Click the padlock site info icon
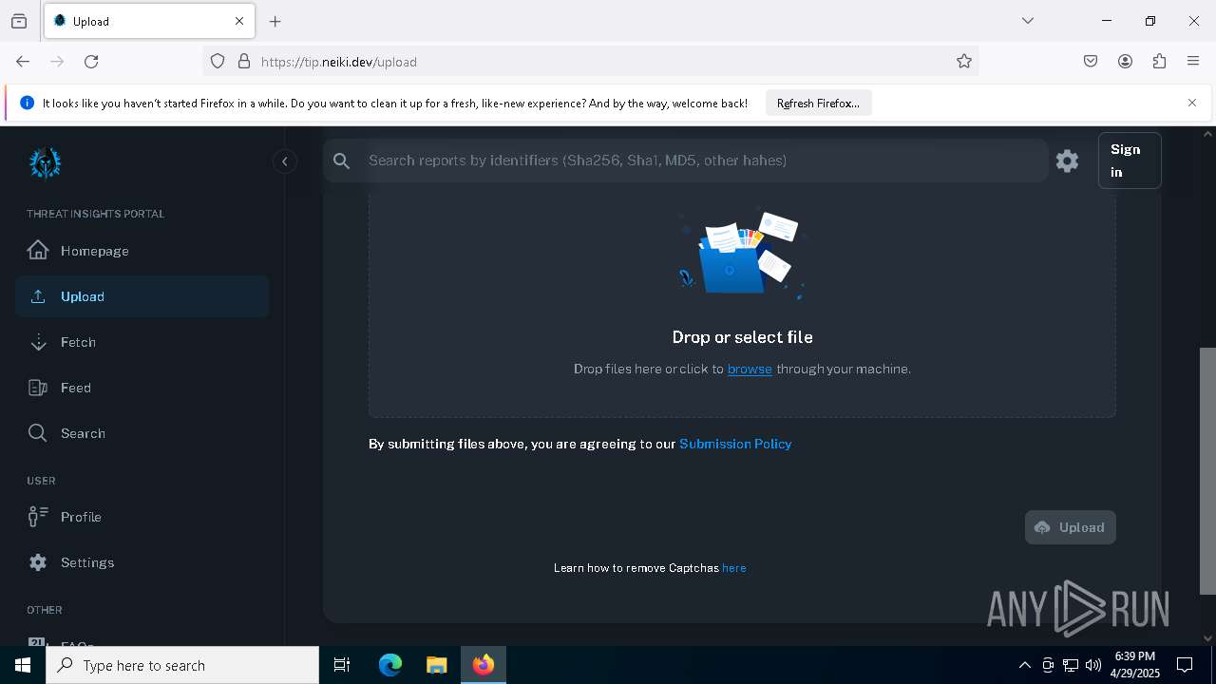The width and height of the screenshot is (1216, 684). (x=244, y=62)
